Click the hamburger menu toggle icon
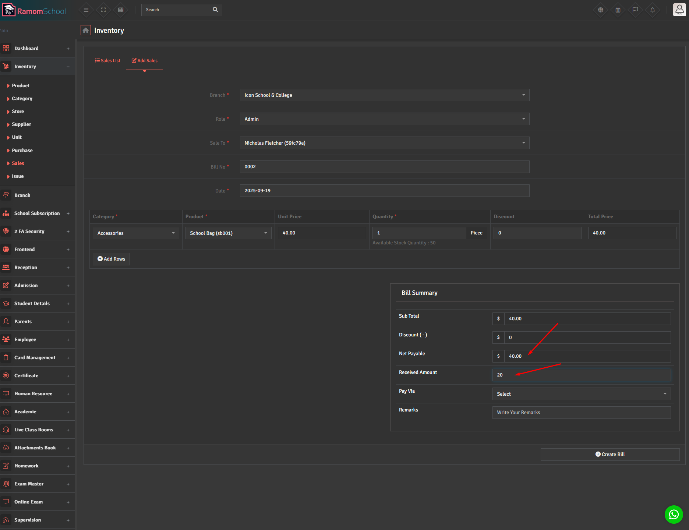Screen dimensions: 689x530 point(86,10)
